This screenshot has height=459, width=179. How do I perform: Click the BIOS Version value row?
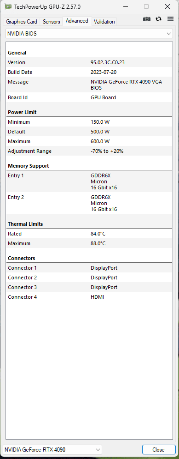pos(89,62)
